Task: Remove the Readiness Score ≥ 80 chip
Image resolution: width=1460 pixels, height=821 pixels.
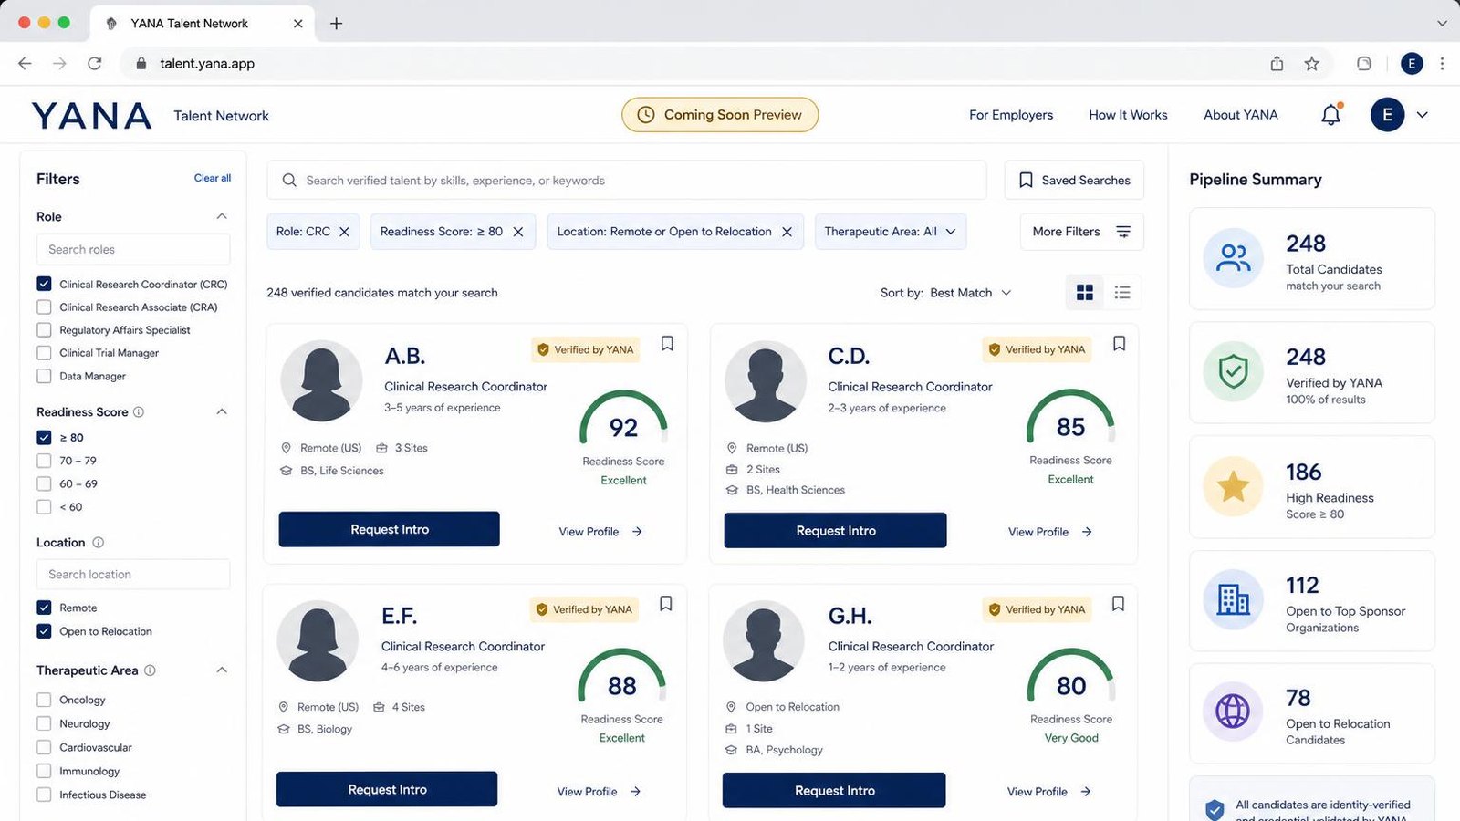Action: (x=518, y=232)
